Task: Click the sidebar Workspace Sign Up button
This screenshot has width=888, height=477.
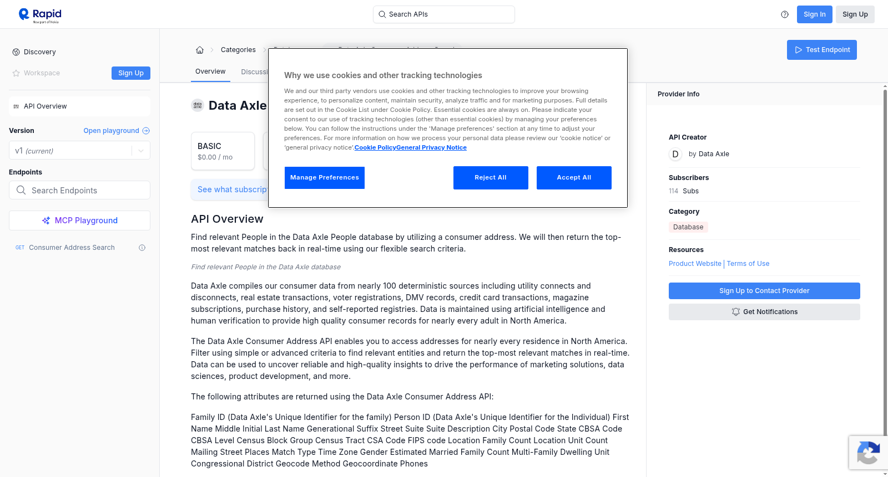Action: tap(131, 73)
